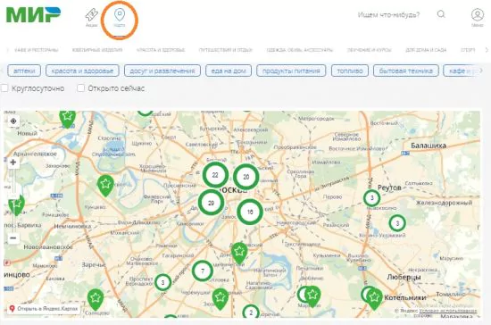Open the cluster marker with 2
This screenshot has height=325, width=491.
251,312
